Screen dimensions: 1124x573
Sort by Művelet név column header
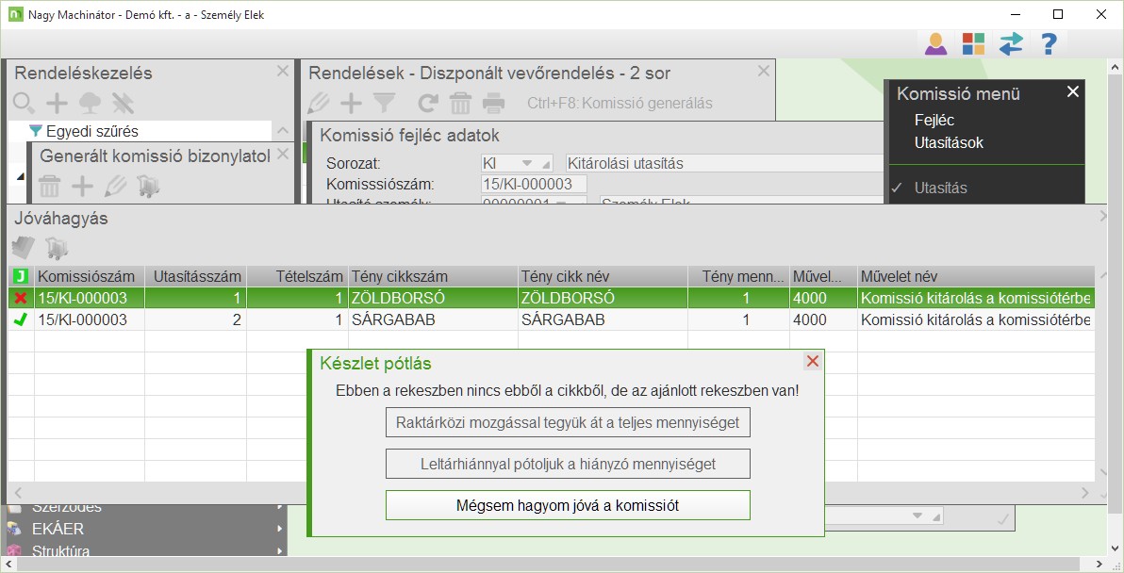(976, 276)
